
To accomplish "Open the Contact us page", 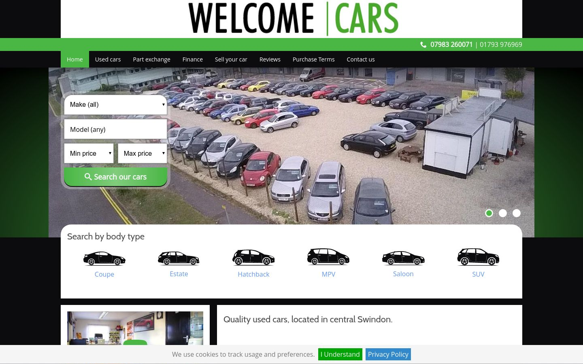I will [361, 59].
